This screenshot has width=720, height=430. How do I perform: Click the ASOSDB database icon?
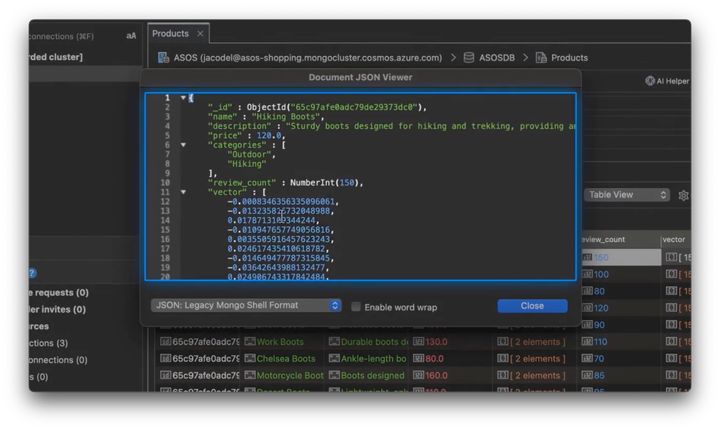point(468,58)
